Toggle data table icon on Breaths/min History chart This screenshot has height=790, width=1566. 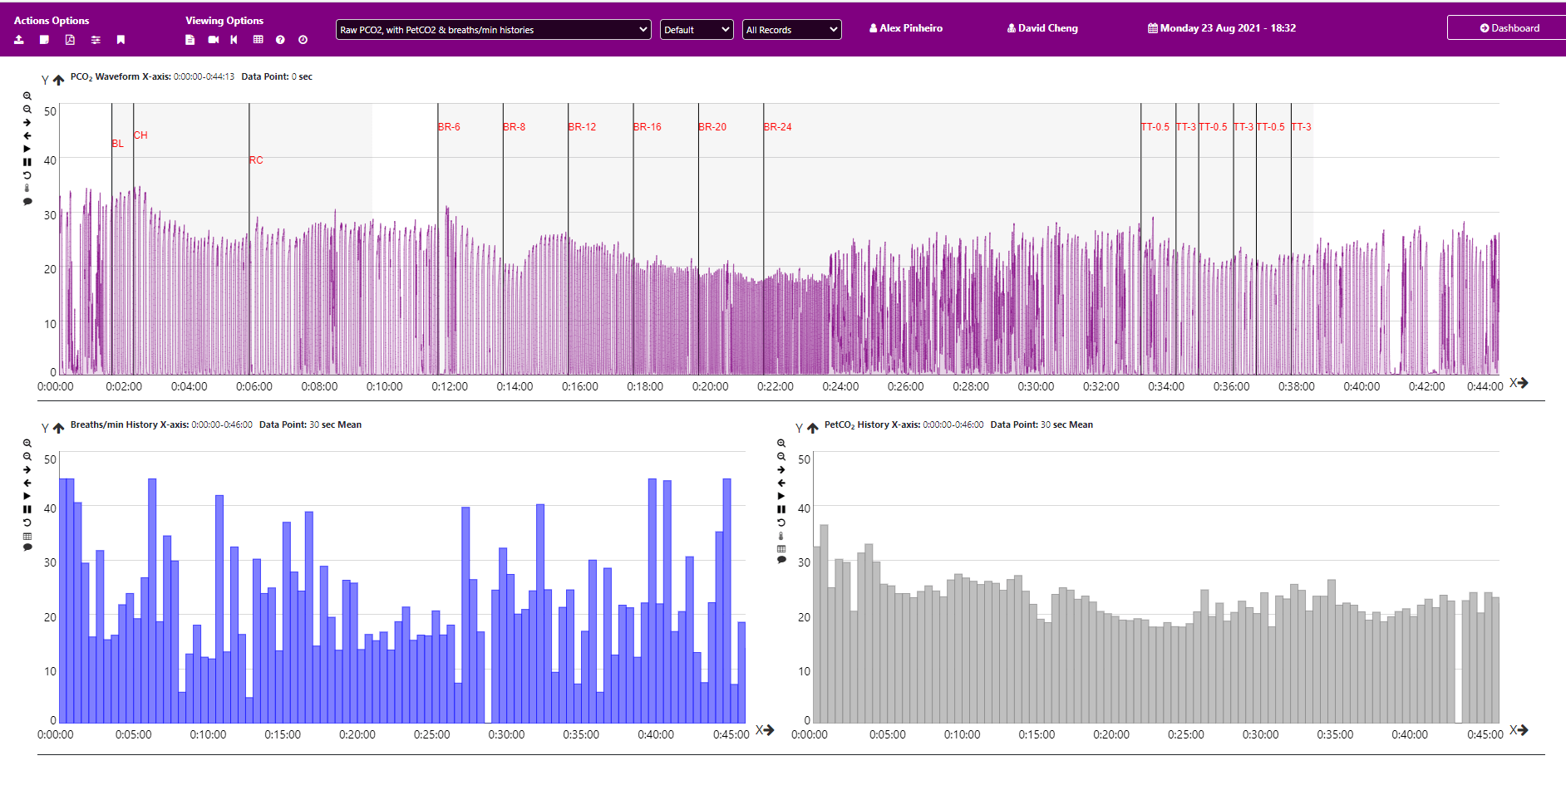click(x=27, y=536)
